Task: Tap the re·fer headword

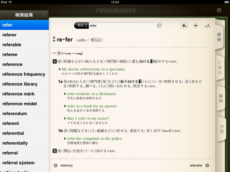Action: coord(65,39)
